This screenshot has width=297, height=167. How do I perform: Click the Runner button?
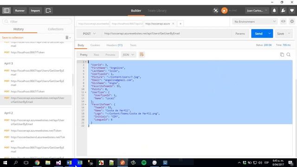[x=19, y=11]
